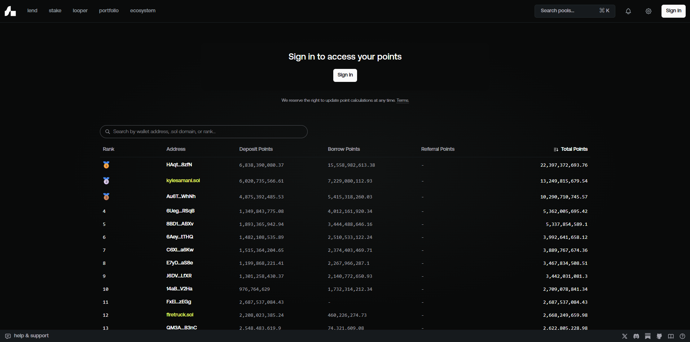
Task: Click the Borrow Points column header
Action: [344, 149]
